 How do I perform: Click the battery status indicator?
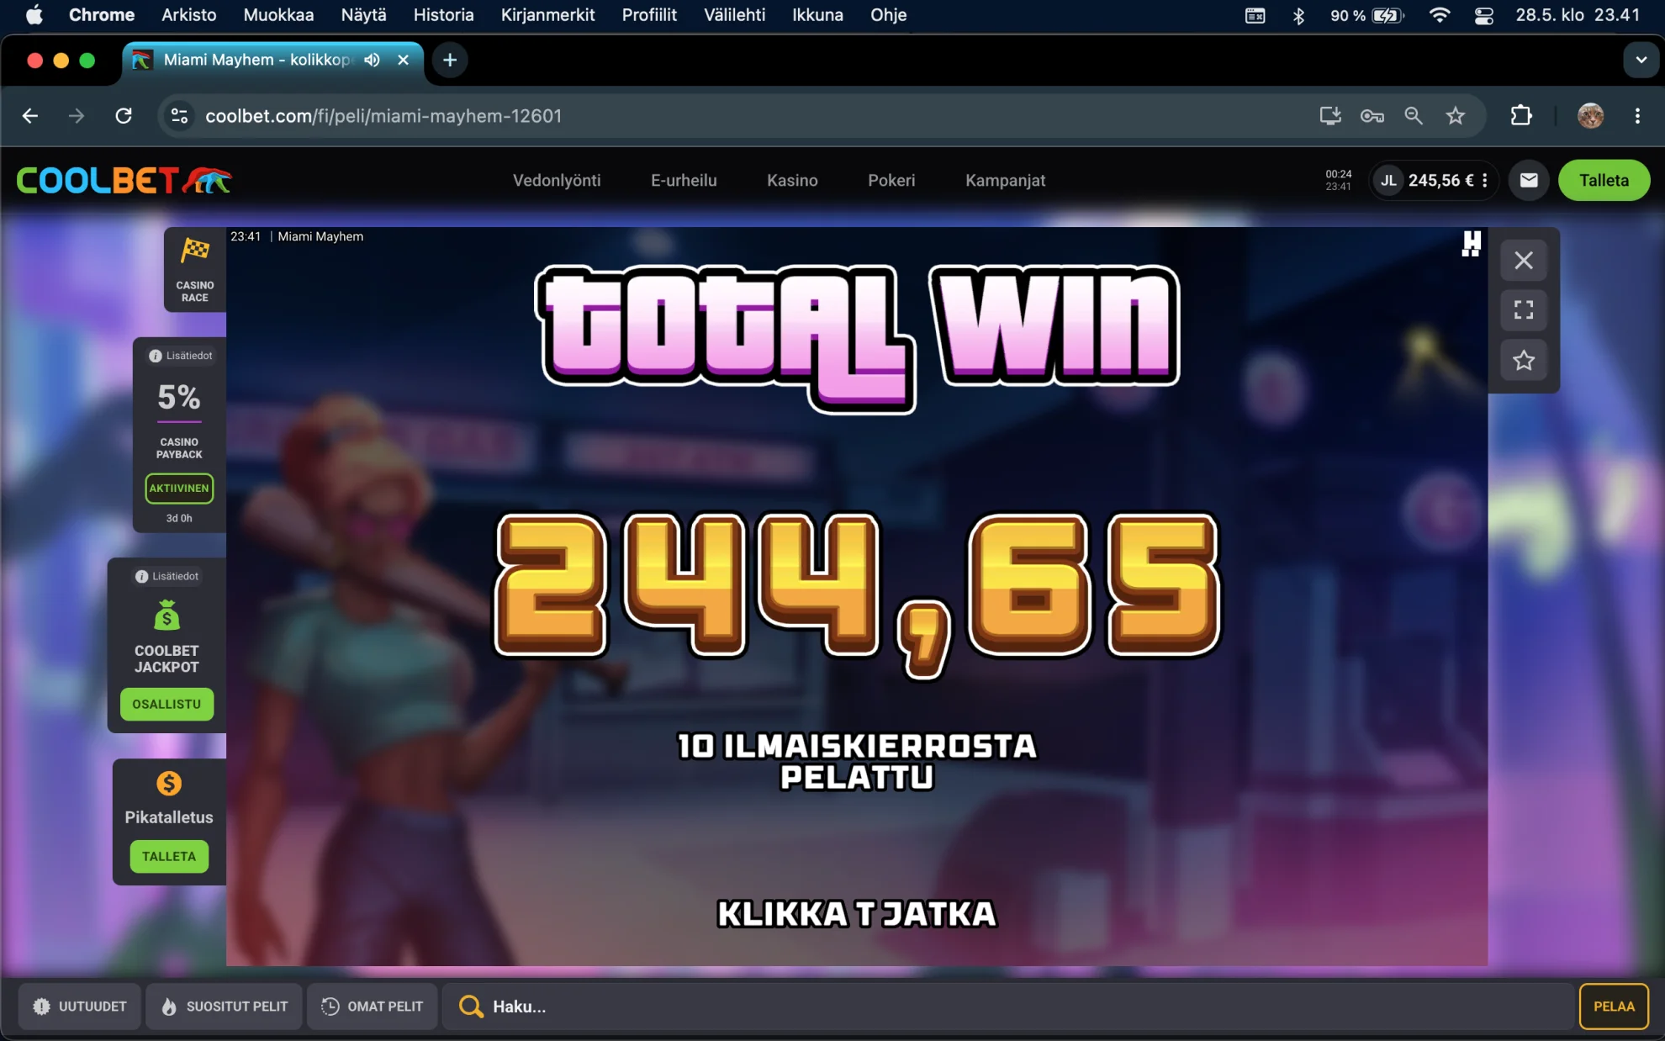(x=1366, y=15)
